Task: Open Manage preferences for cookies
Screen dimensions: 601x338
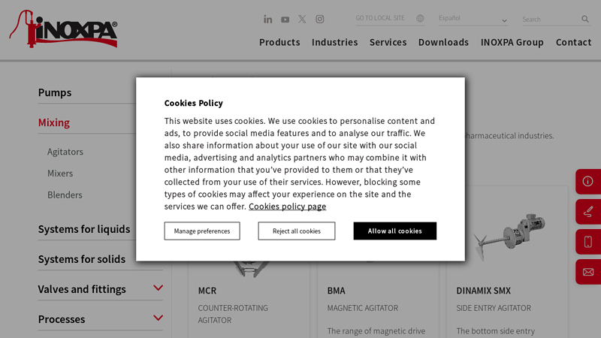Action: pos(202,231)
